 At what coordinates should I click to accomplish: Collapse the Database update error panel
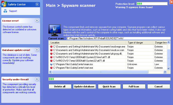[x=37, y=50]
